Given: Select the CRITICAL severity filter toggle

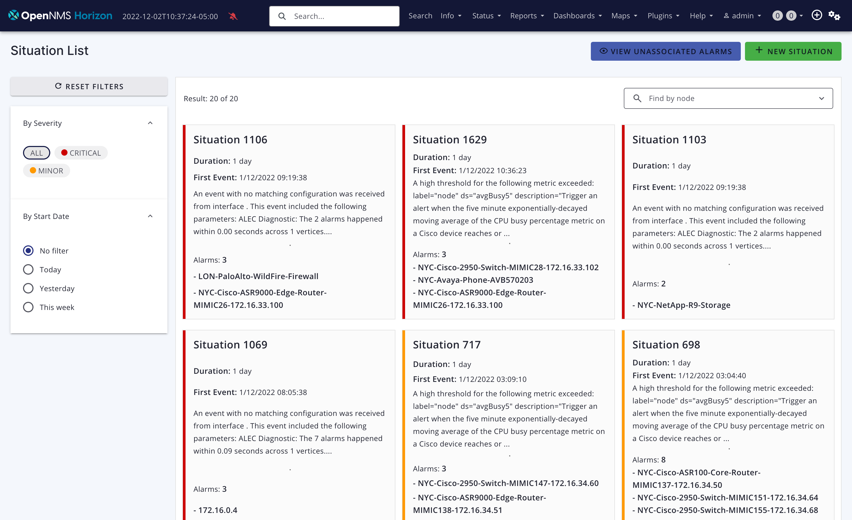Looking at the screenshot, I should point(81,153).
